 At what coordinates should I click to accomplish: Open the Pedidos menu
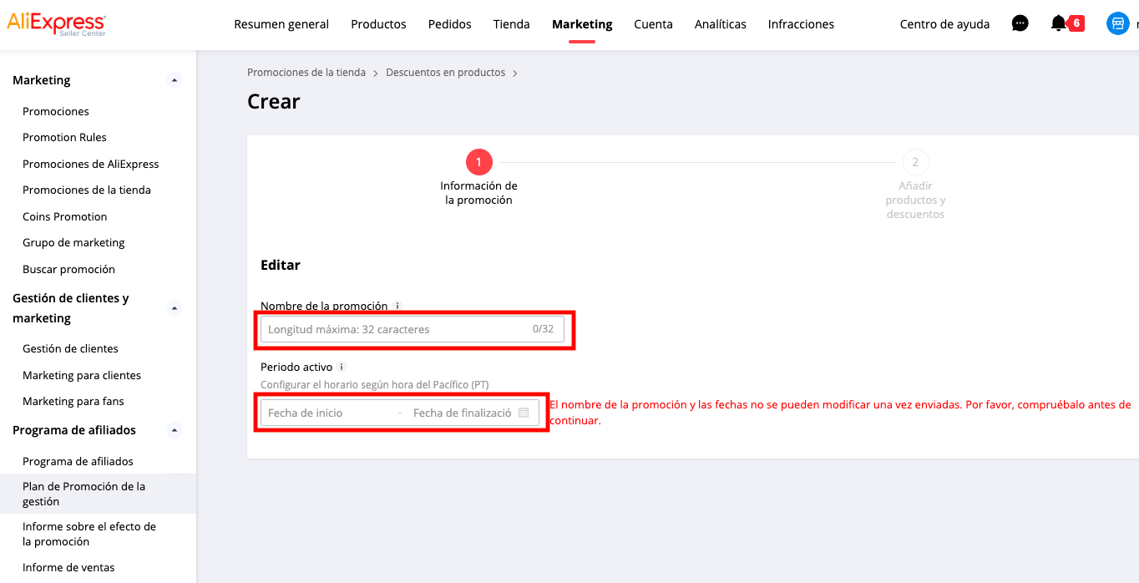(x=450, y=24)
